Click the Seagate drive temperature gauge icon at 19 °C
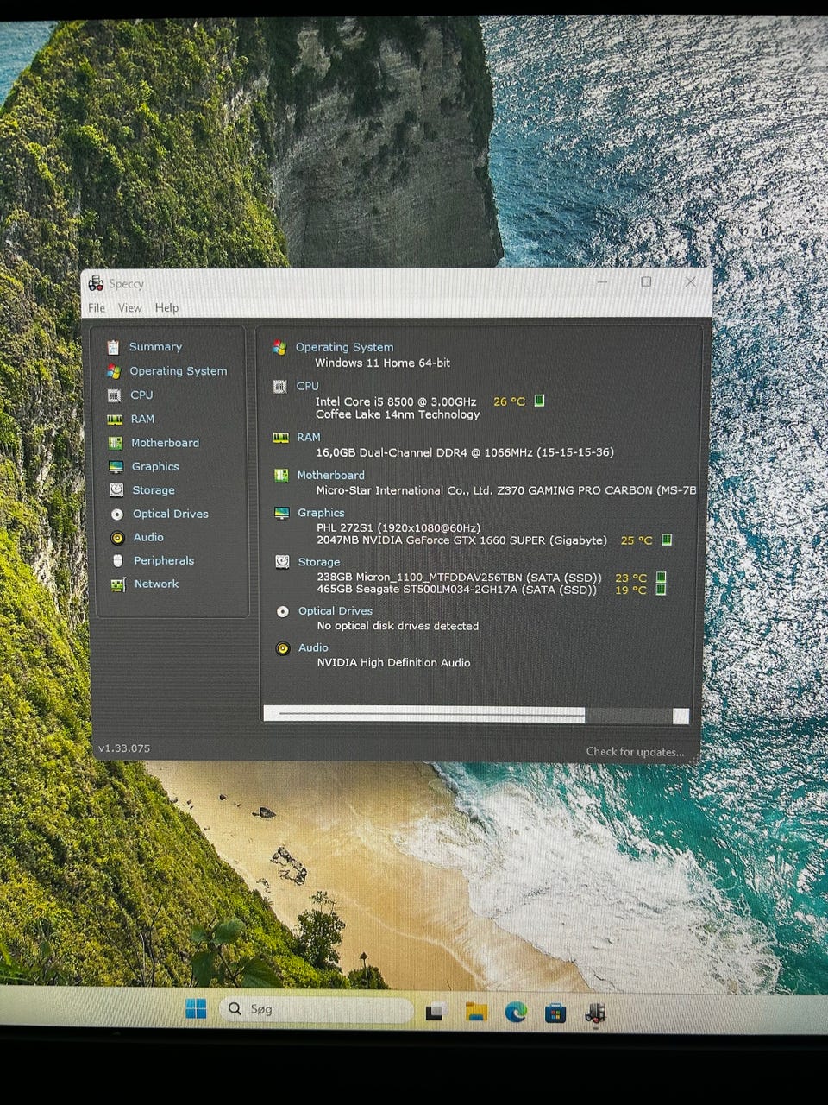 click(662, 590)
